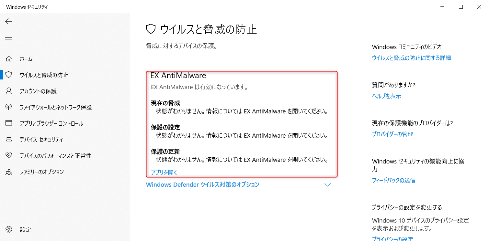Click the app and browser control window icon
The height and width of the screenshot is (241, 489).
click(x=9, y=123)
